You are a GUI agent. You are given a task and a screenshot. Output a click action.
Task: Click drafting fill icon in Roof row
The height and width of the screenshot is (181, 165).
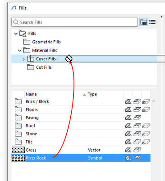(x=128, y=126)
